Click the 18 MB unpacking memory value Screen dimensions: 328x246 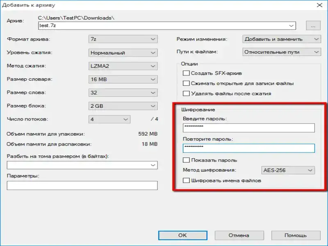149,144
